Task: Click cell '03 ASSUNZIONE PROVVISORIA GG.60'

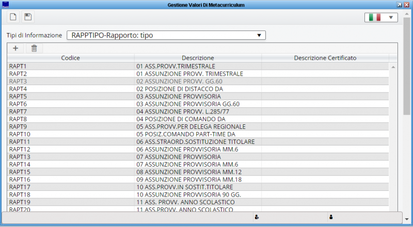Action: coord(198,104)
